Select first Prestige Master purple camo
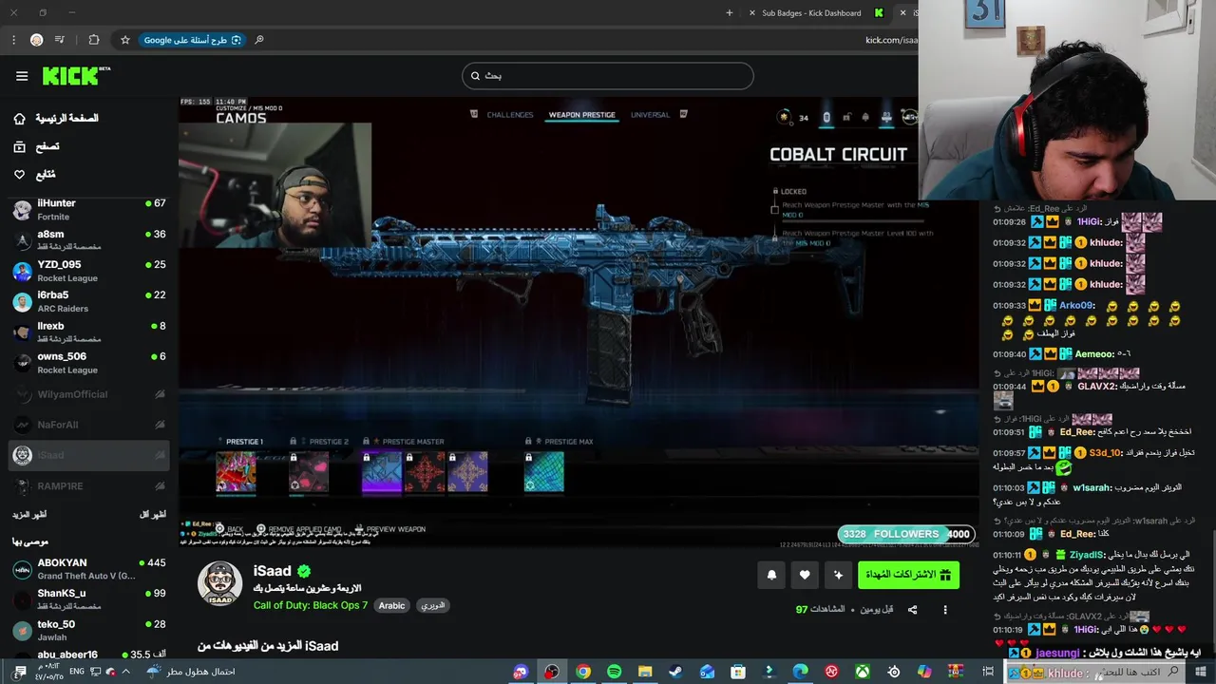Viewport: 1216px width, 684px height. (382, 472)
